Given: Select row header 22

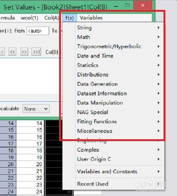Looking at the screenshot, I should (8, 178).
